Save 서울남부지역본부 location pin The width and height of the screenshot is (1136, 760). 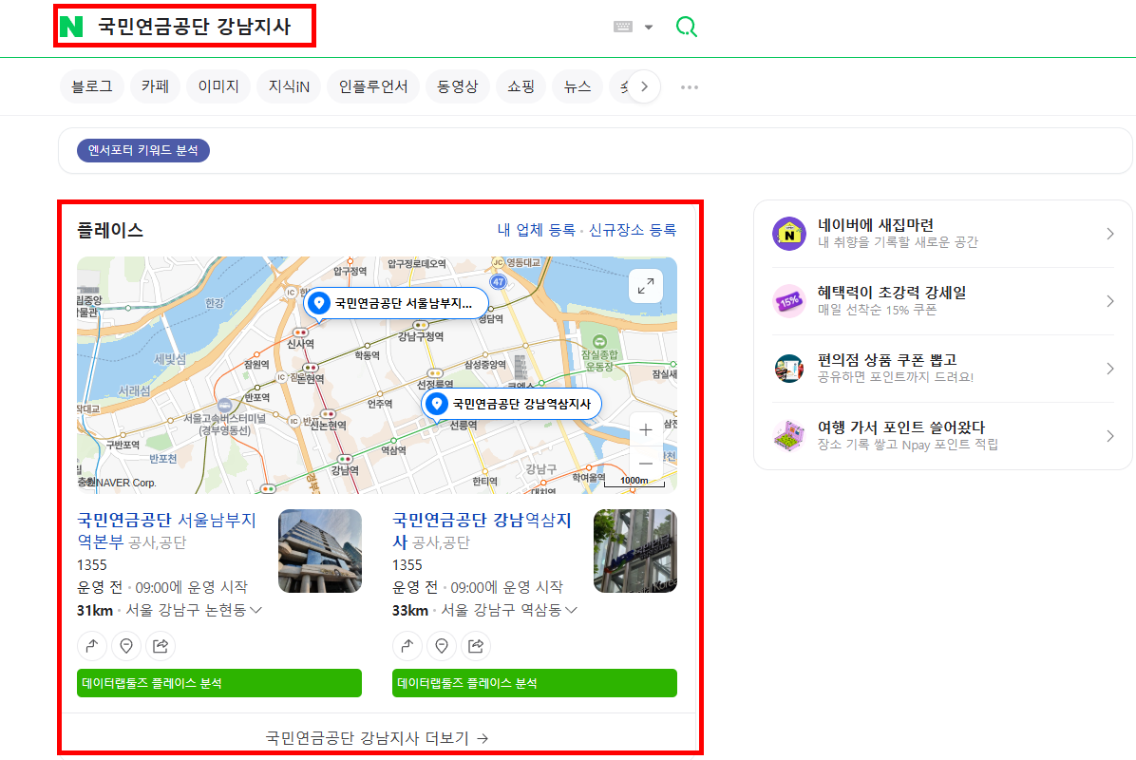click(126, 646)
